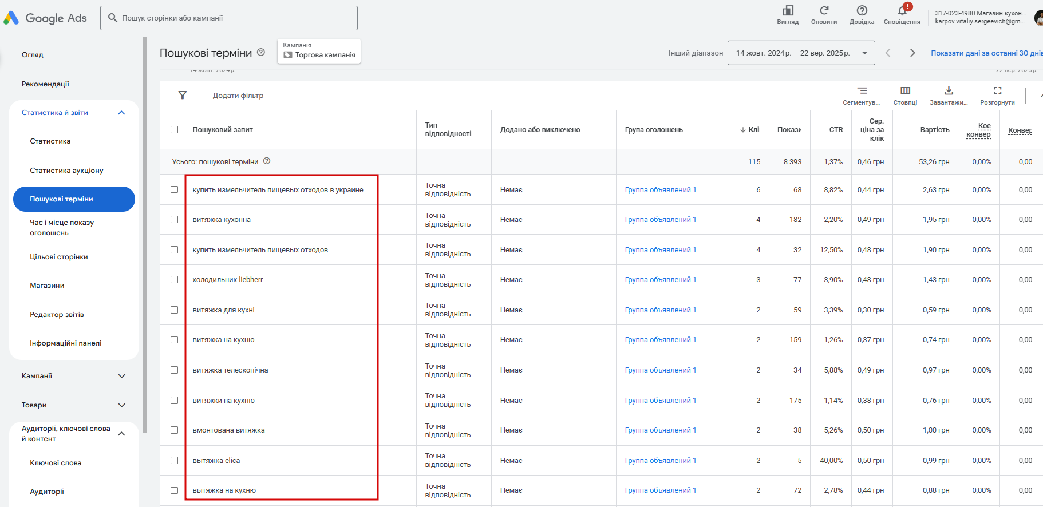Open the Вигляд appearance icon
The image size is (1043, 507).
pos(788,11)
